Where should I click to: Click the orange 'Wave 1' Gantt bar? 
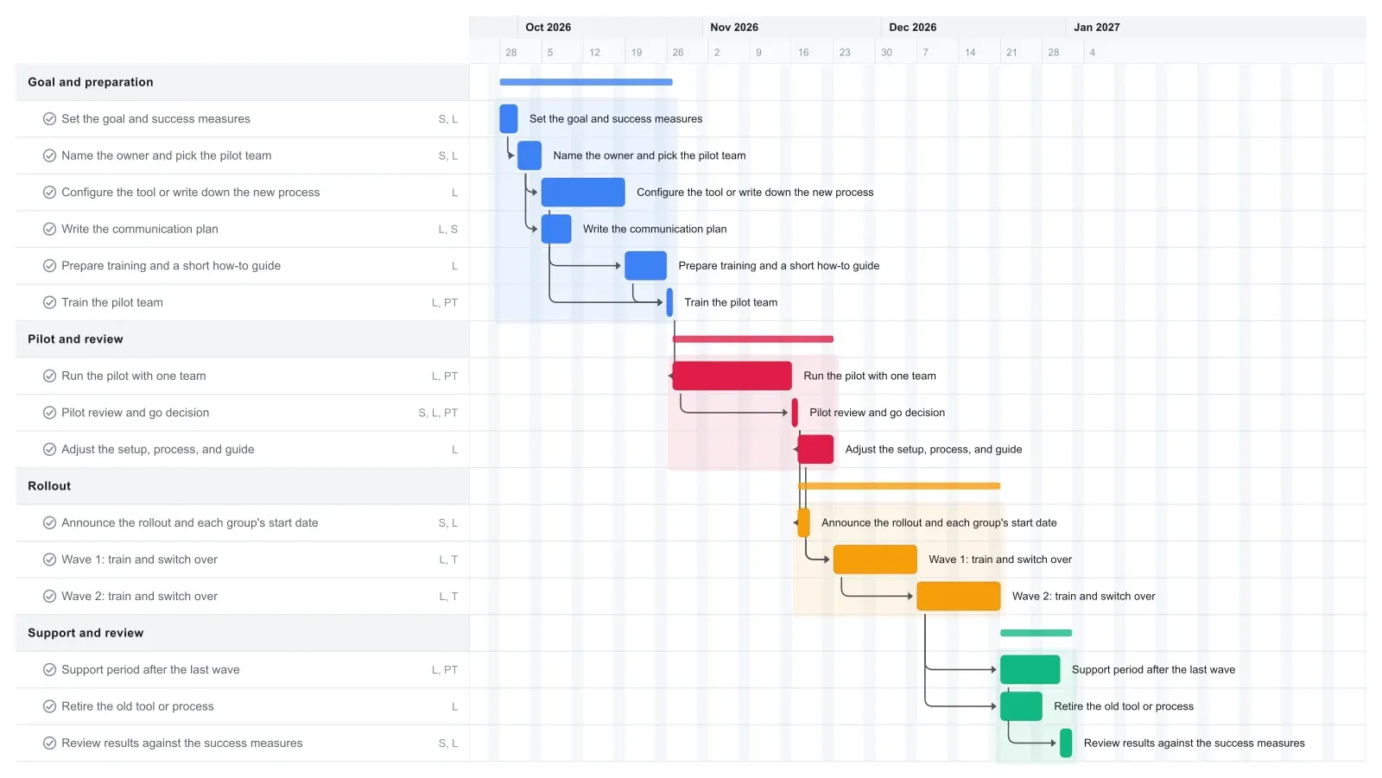[x=875, y=560]
